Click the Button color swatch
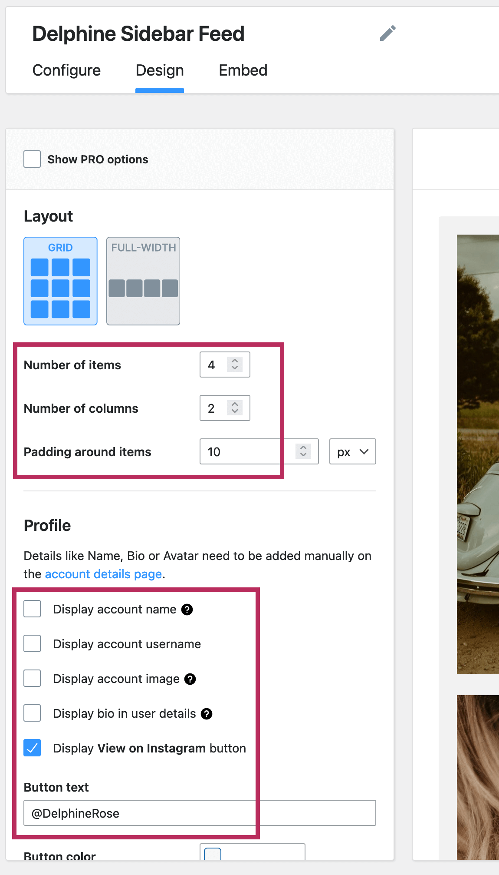 213,854
